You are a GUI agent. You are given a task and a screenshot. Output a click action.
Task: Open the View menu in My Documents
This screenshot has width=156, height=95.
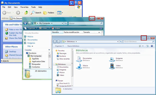tap(16, 7)
